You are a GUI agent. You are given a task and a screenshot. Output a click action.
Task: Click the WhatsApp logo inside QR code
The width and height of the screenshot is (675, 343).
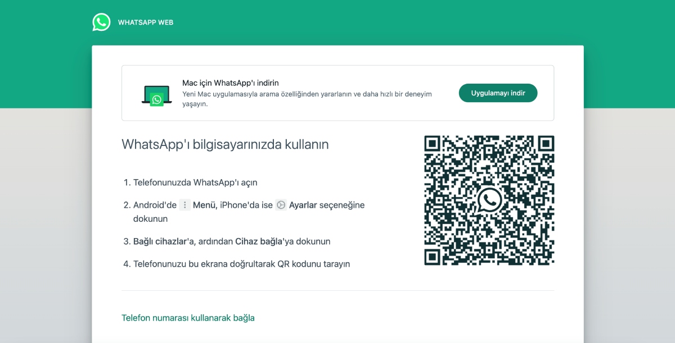[x=489, y=200]
